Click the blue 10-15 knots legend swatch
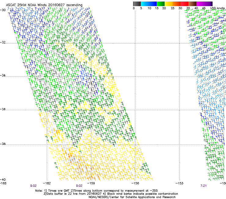This screenshot has height=199, width=226. [153, 4]
